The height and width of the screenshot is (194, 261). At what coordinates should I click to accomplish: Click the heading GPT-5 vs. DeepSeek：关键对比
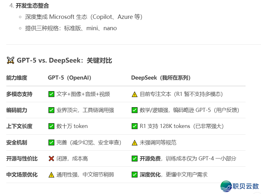click(64, 60)
